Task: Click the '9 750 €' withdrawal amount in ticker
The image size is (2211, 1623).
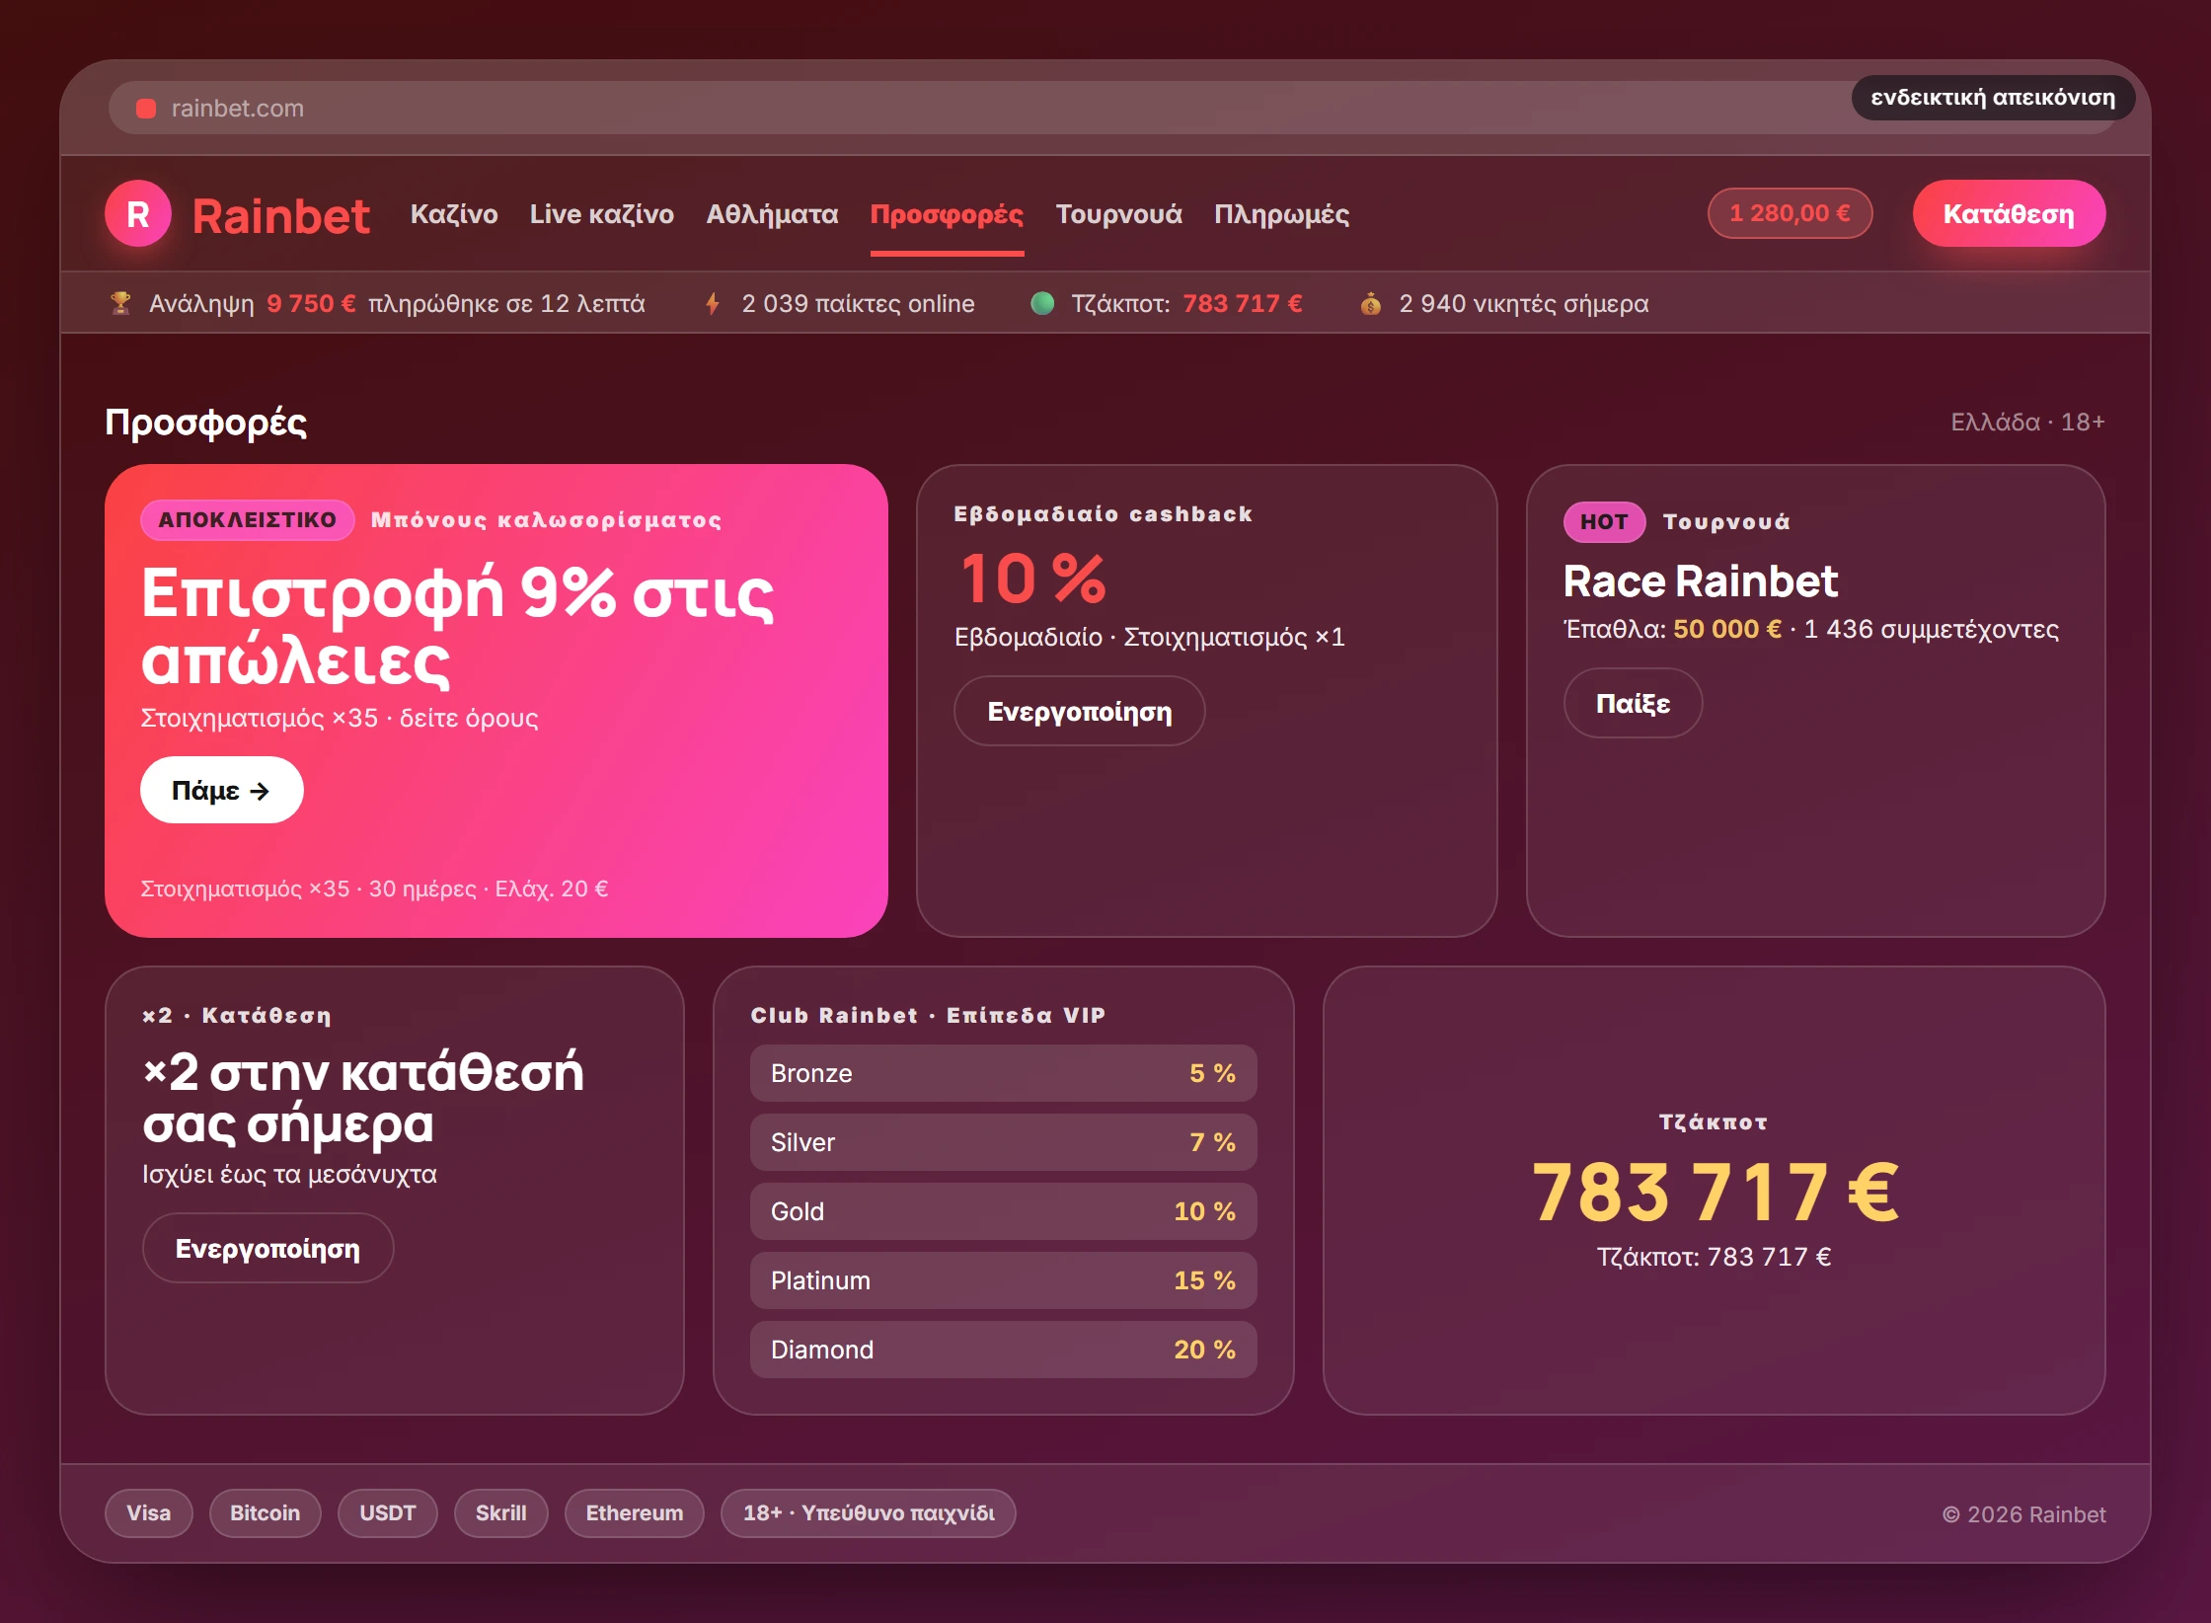Action: click(311, 303)
